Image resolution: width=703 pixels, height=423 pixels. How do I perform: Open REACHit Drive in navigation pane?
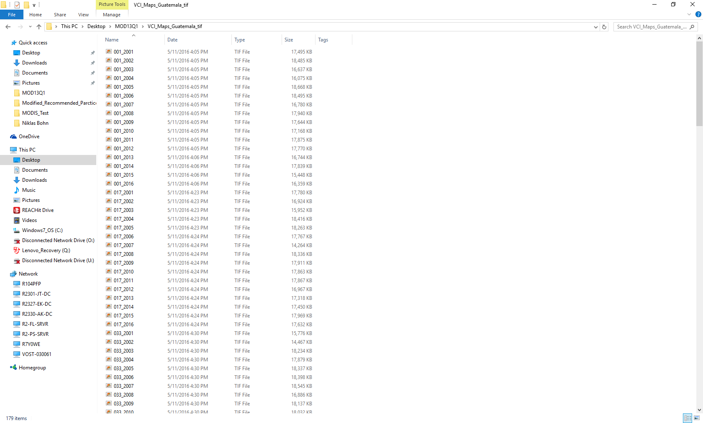click(38, 210)
